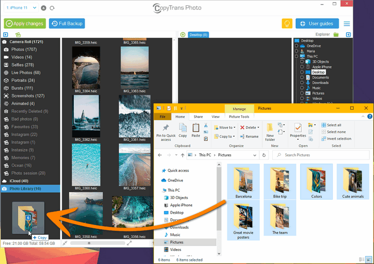The height and width of the screenshot is (264, 374).
Task: Open recent locations dropdown arrow
Action: [176, 155]
